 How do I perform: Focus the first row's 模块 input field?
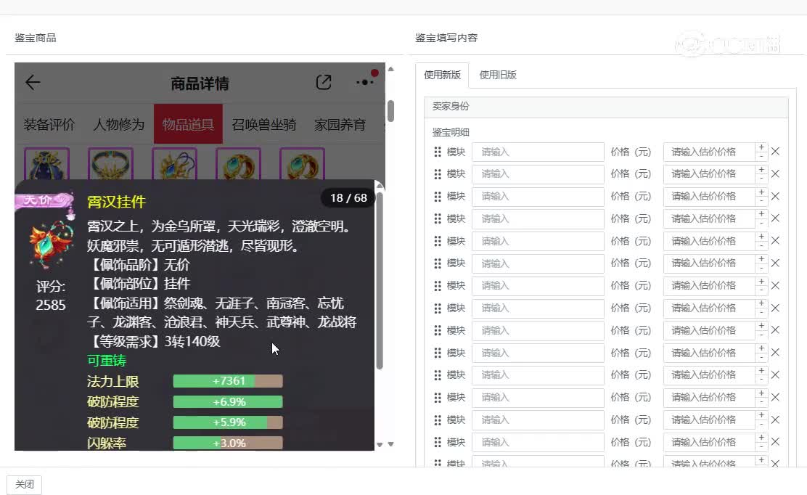point(538,152)
